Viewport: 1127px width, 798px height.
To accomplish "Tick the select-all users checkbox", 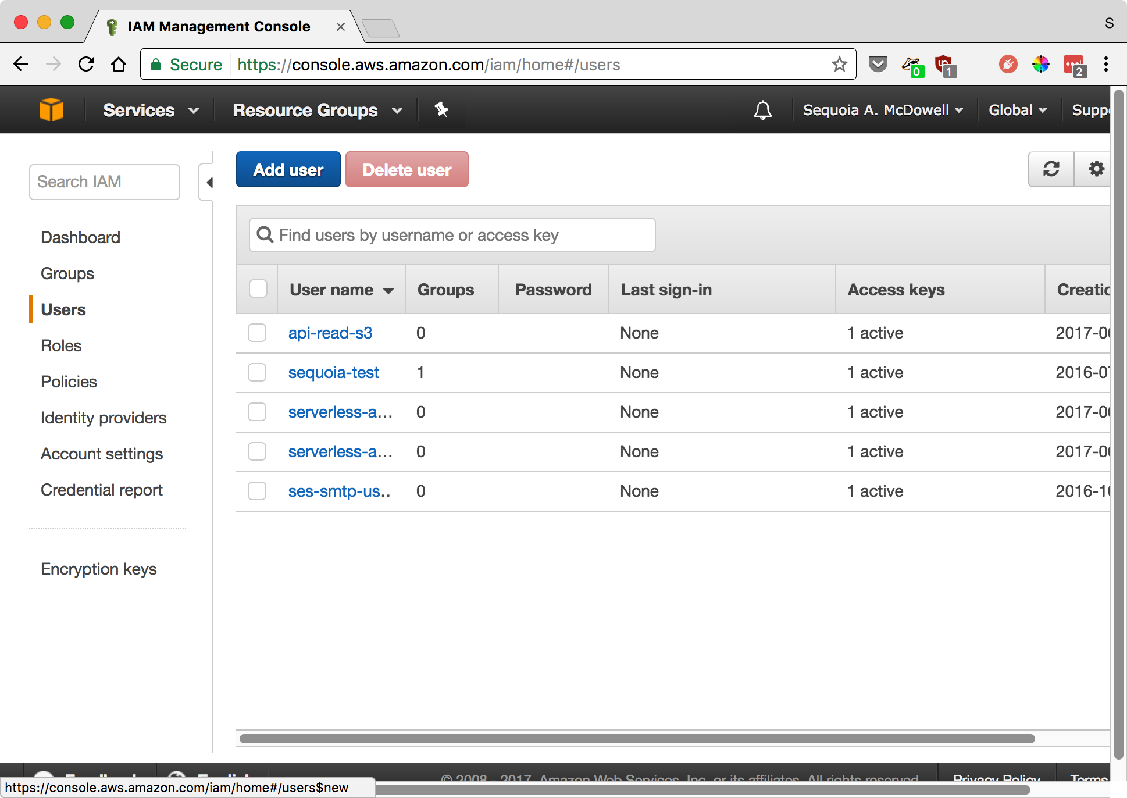I will (x=258, y=289).
